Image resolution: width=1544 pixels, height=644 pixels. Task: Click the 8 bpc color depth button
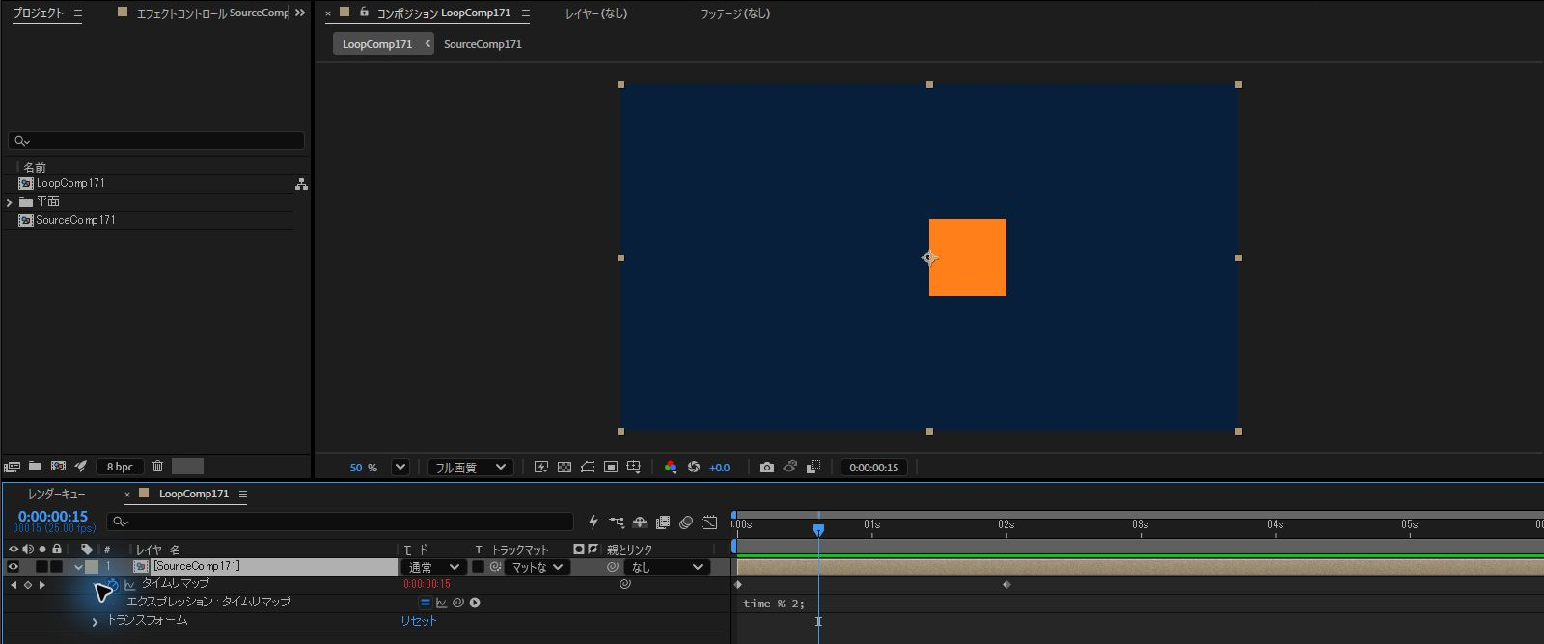click(x=121, y=467)
